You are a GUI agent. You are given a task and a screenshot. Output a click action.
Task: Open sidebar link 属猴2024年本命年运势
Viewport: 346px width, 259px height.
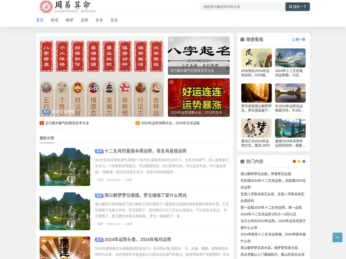click(x=290, y=143)
